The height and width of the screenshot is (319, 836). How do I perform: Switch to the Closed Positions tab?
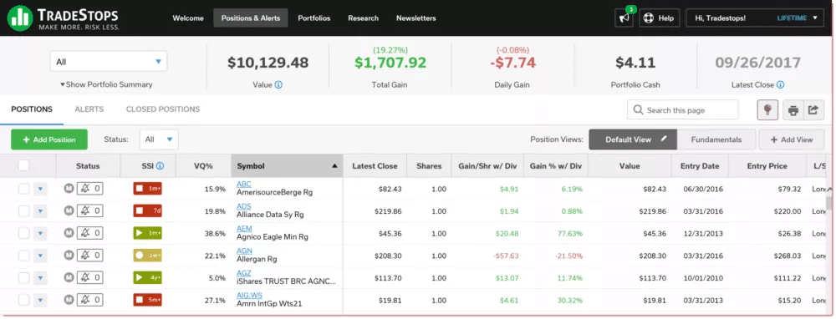pos(163,109)
